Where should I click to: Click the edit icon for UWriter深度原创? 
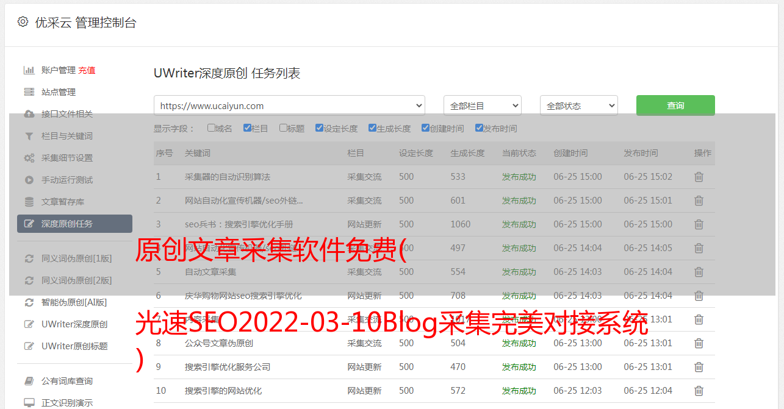point(29,324)
